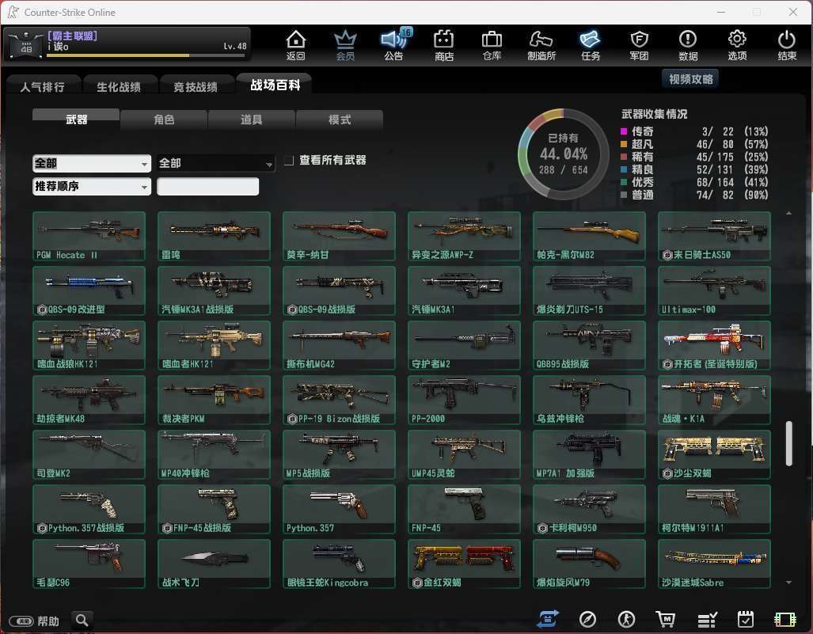The height and width of the screenshot is (634, 813).
Task: Open the 爆炎剃刀UTS-15 card
Action: pyautogui.click(x=589, y=290)
